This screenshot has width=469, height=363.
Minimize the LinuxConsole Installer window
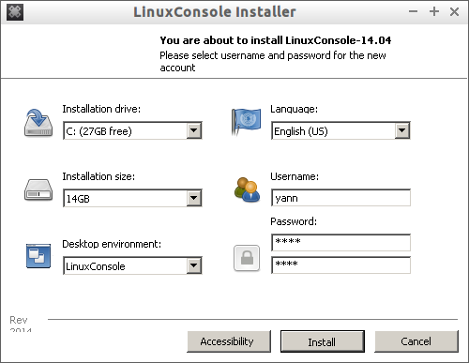pos(413,12)
